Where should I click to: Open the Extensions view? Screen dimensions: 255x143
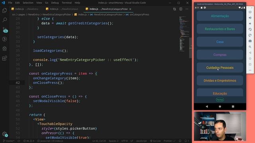coord(4,58)
